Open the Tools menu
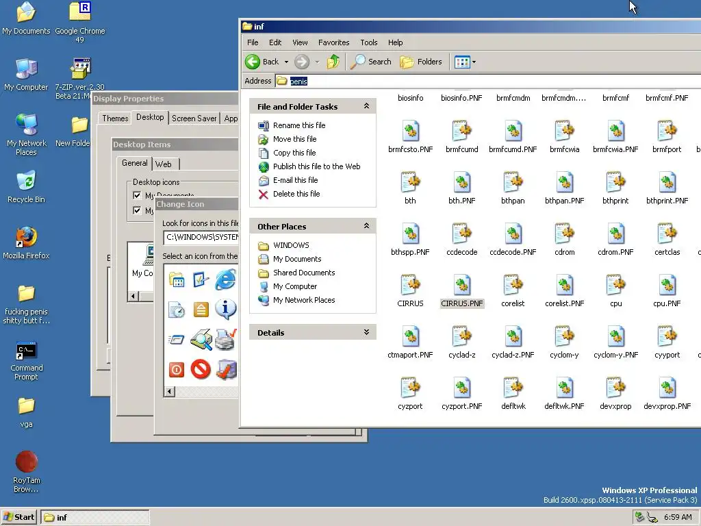Screen dimensions: 701x526 pos(369,42)
